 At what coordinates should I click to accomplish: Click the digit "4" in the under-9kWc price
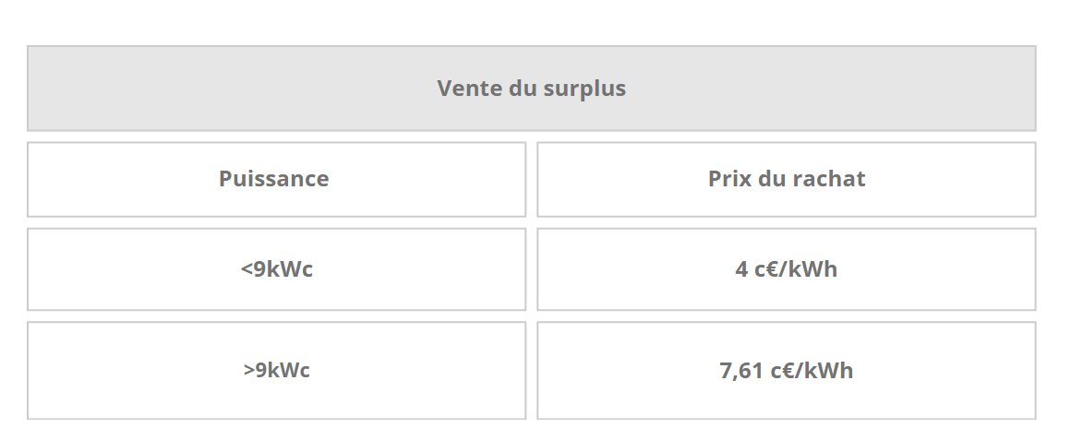(x=741, y=269)
